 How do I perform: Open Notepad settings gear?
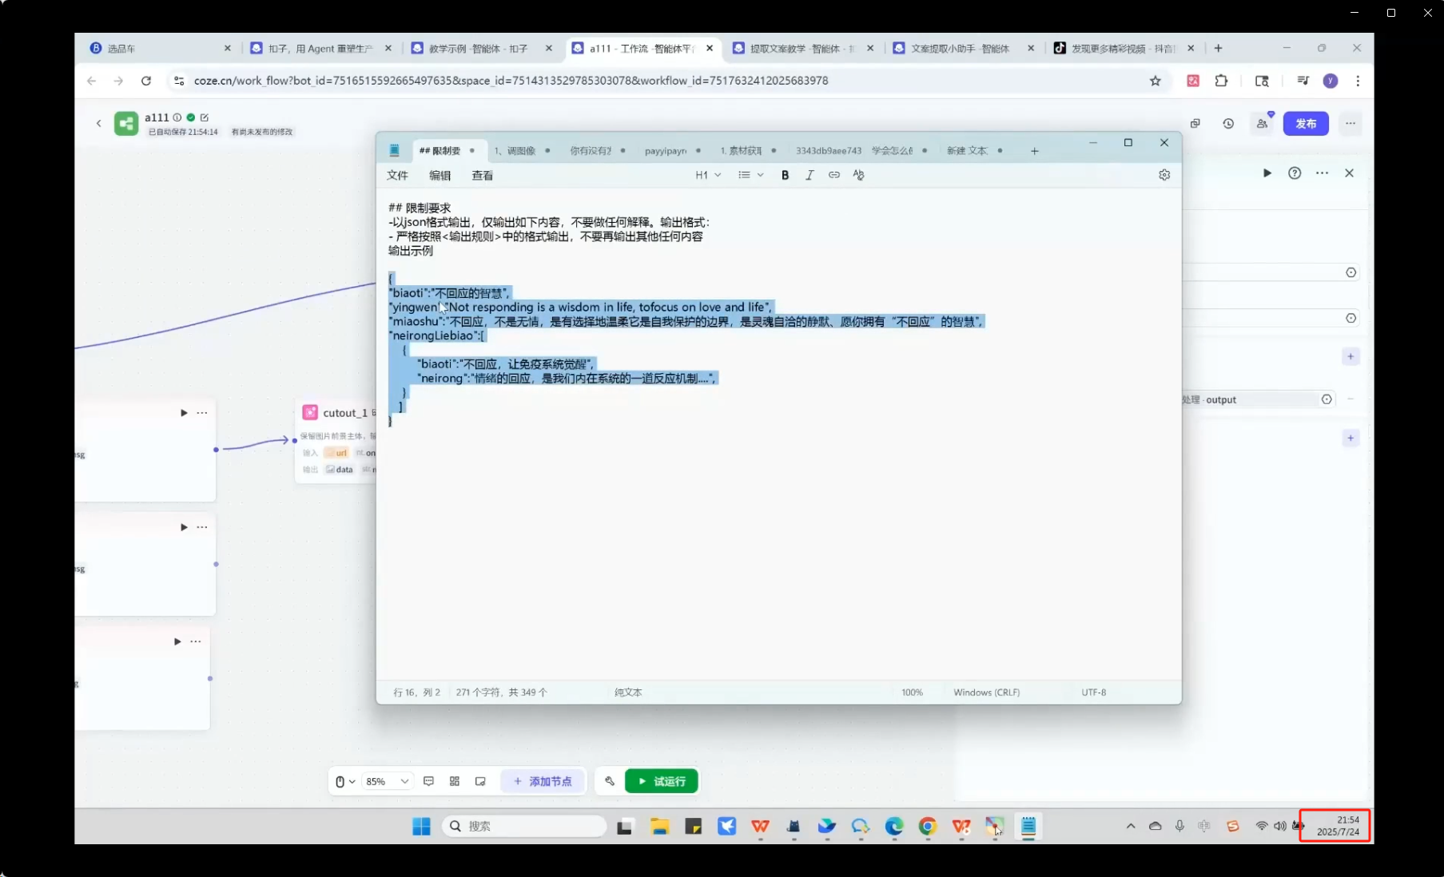pos(1164,175)
